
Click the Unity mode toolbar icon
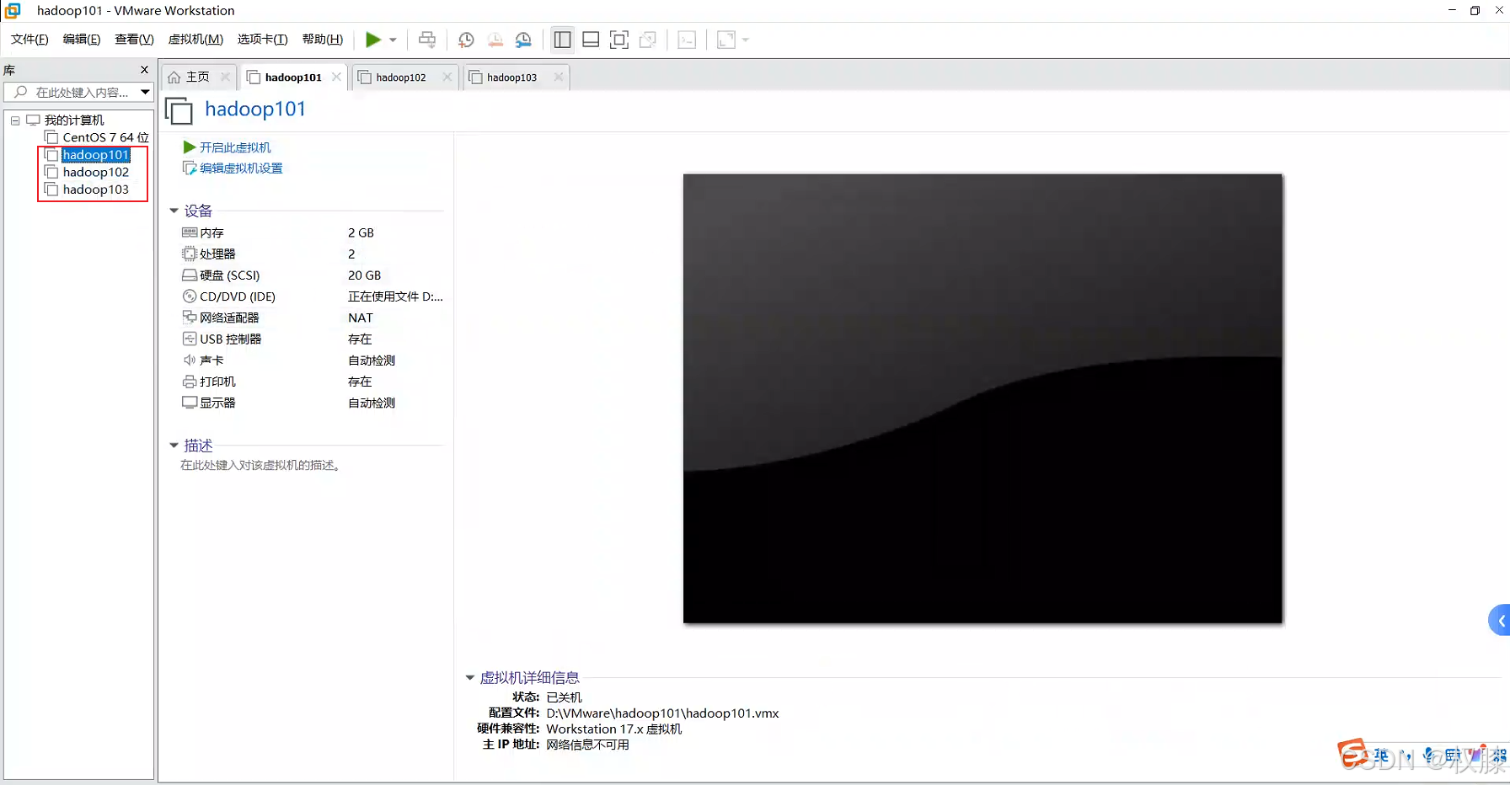pos(648,40)
